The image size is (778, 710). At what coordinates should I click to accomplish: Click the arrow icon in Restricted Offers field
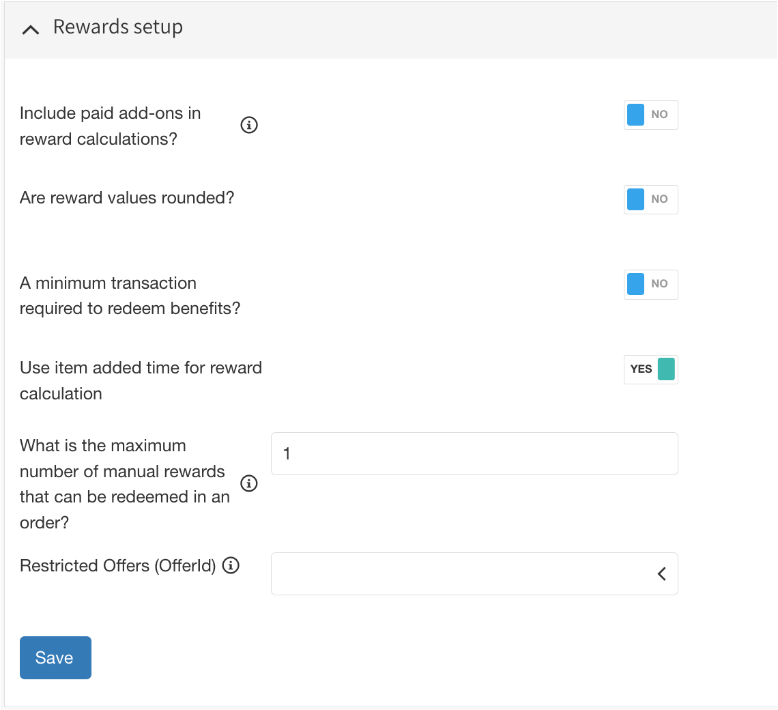[661, 574]
